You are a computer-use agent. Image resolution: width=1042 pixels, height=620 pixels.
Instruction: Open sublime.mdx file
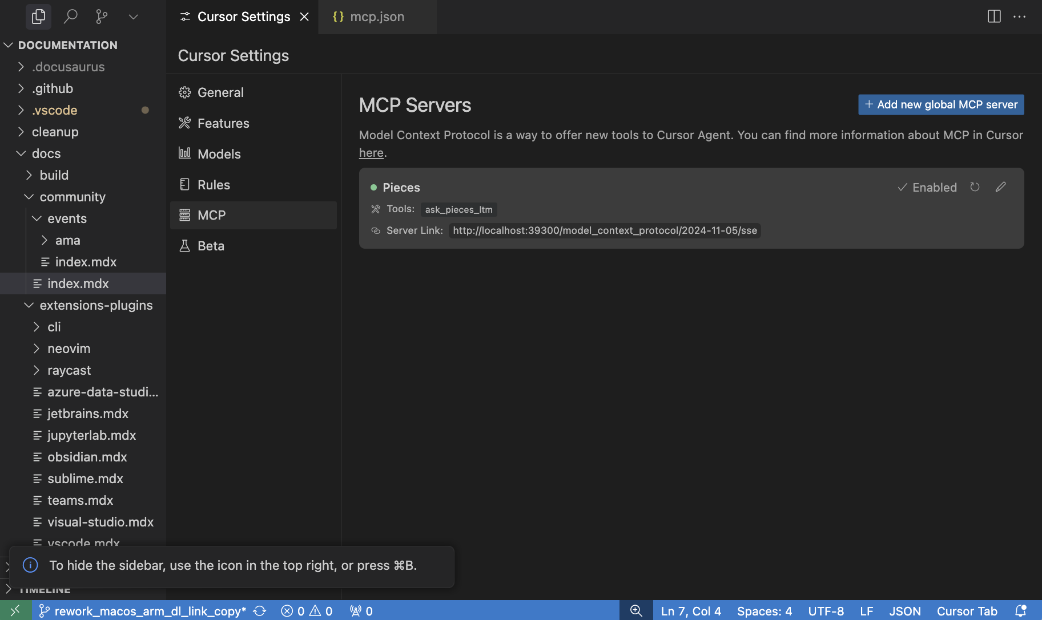pos(83,479)
